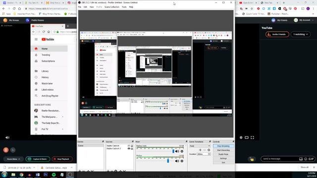Image resolution: width=317 pixels, height=178 pixels.
Task: Adjust the Desktop Audio volume slider
Action: pyautogui.click(x=173, y=151)
